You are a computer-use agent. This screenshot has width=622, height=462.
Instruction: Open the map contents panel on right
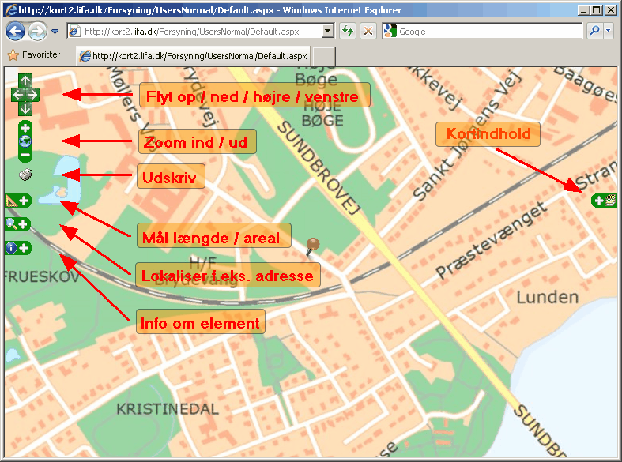coord(605,201)
